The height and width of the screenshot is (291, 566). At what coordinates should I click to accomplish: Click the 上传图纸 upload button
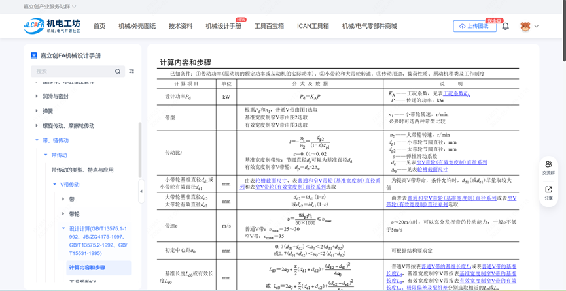click(474, 26)
